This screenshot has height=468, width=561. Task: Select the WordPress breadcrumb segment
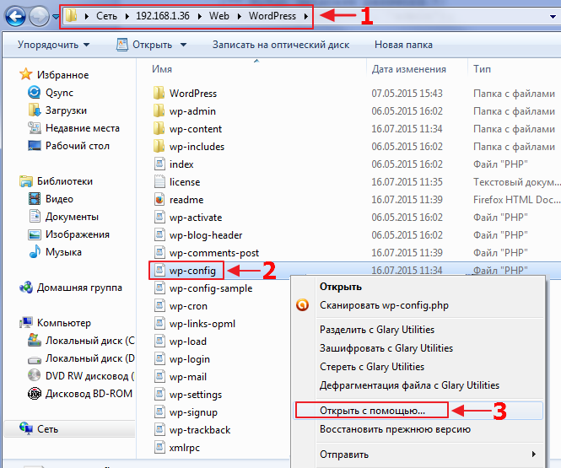pos(272,16)
